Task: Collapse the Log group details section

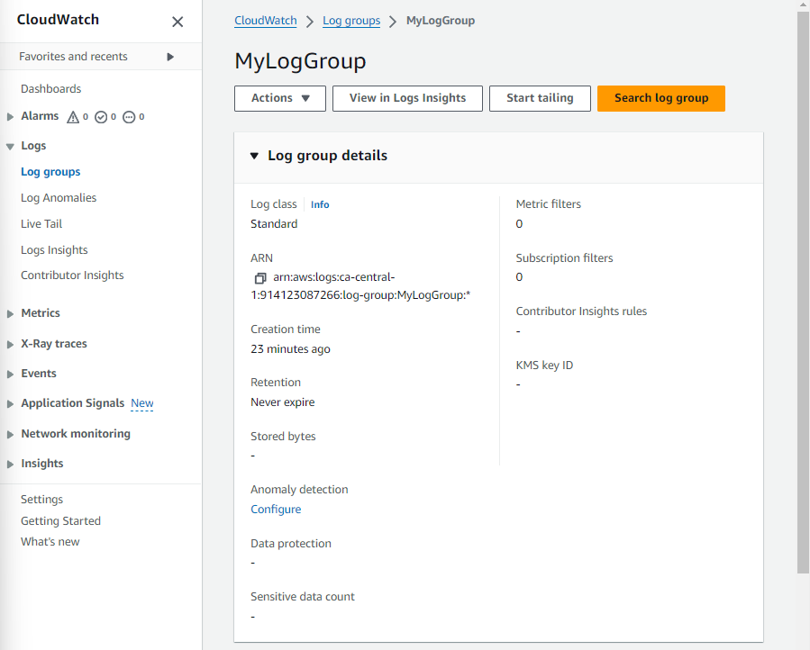Action: click(x=255, y=156)
